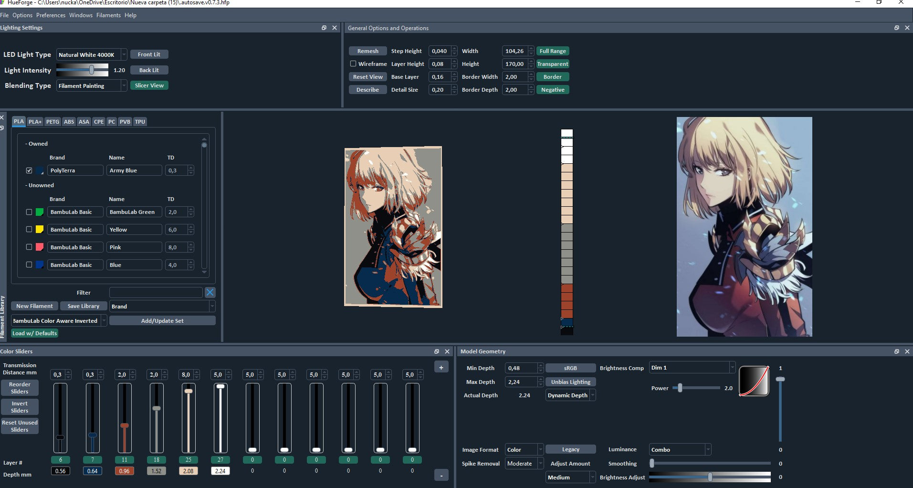
Task: Click the Save Library button
Action: 84,306
